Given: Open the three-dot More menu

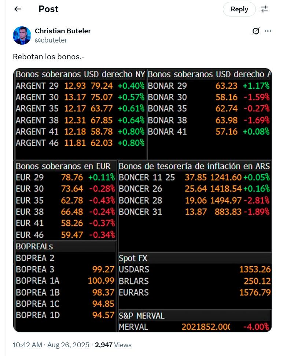Looking at the screenshot, I should click(x=268, y=31).
